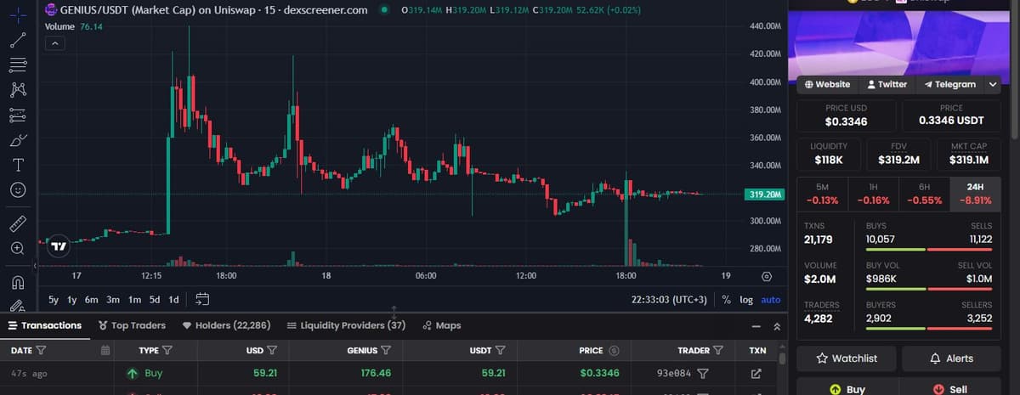Click the MKT CAP $319.1M value
1020x395 pixels.
click(968, 160)
